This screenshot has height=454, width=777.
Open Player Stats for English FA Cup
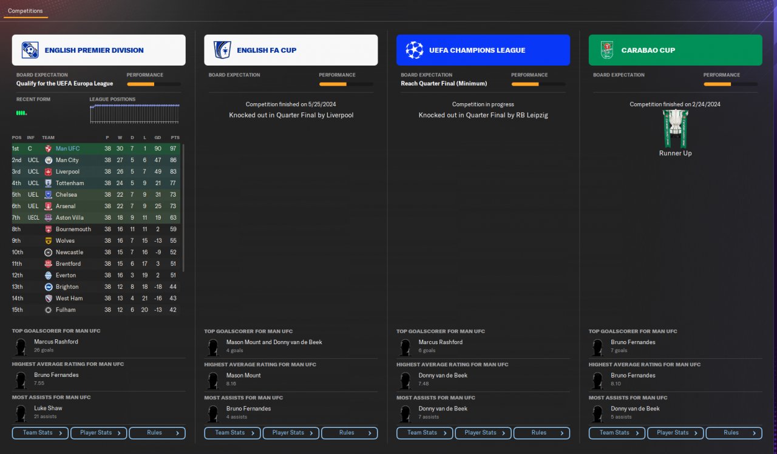tap(291, 433)
